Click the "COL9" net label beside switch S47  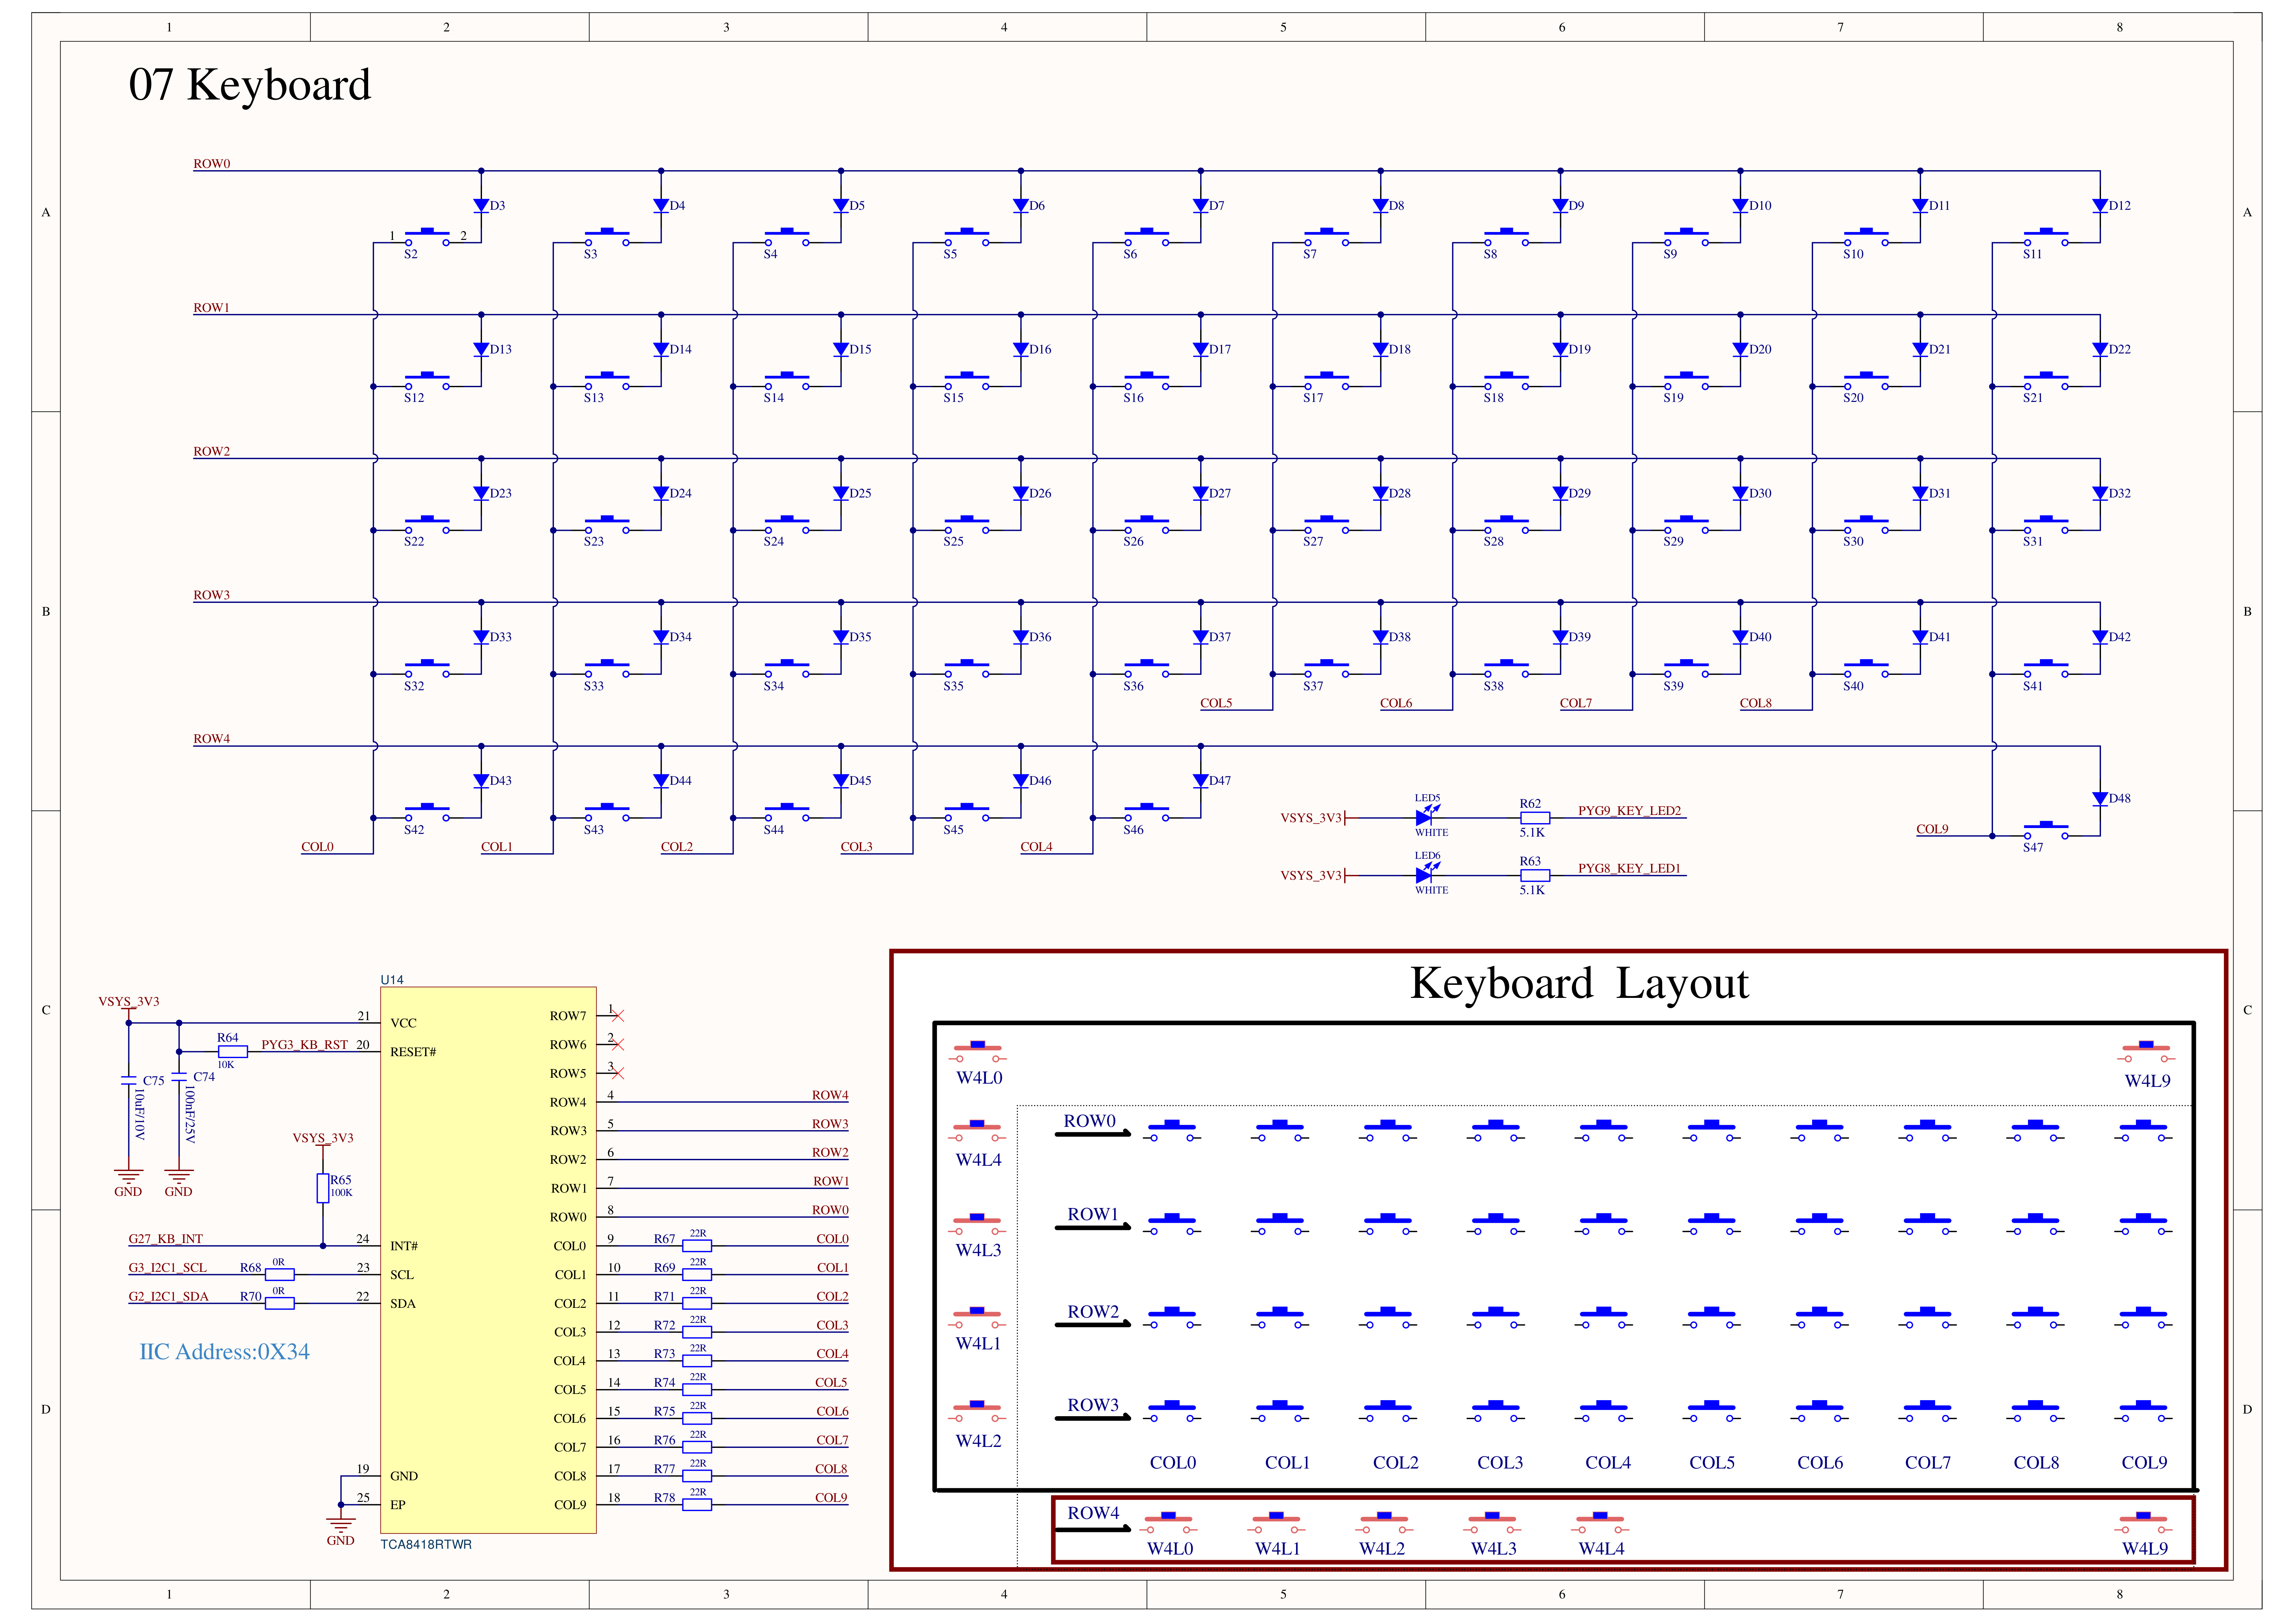[x=1932, y=829]
